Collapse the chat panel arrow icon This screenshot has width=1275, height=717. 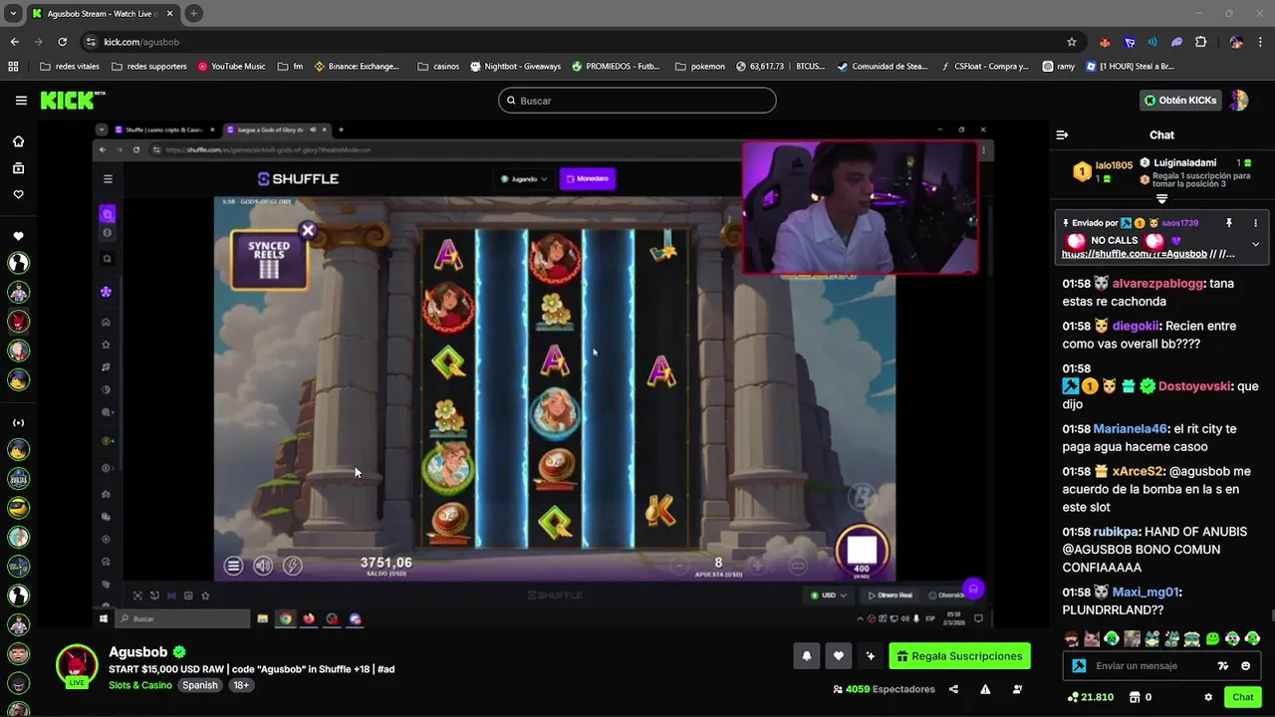click(x=1062, y=134)
